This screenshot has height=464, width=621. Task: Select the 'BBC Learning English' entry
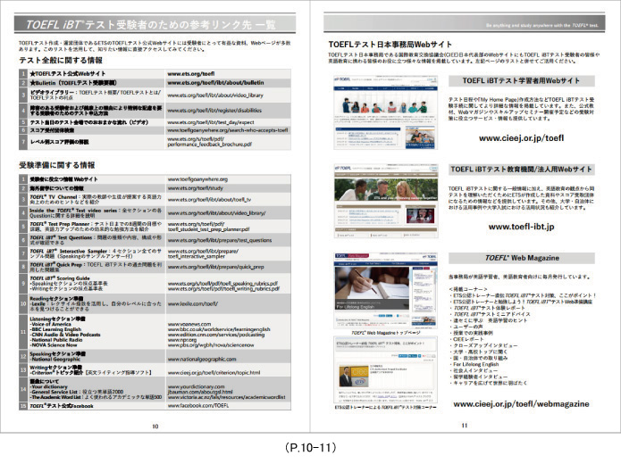[55, 329]
